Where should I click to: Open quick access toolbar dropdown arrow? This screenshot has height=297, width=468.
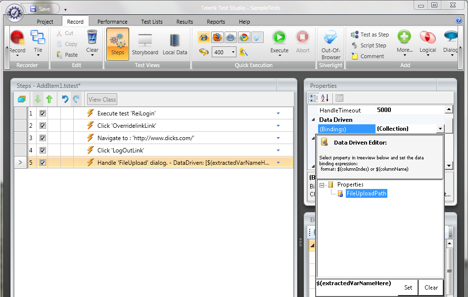tap(65, 9)
